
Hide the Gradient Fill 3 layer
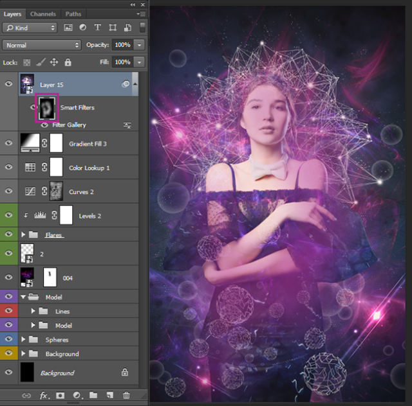(x=8, y=143)
